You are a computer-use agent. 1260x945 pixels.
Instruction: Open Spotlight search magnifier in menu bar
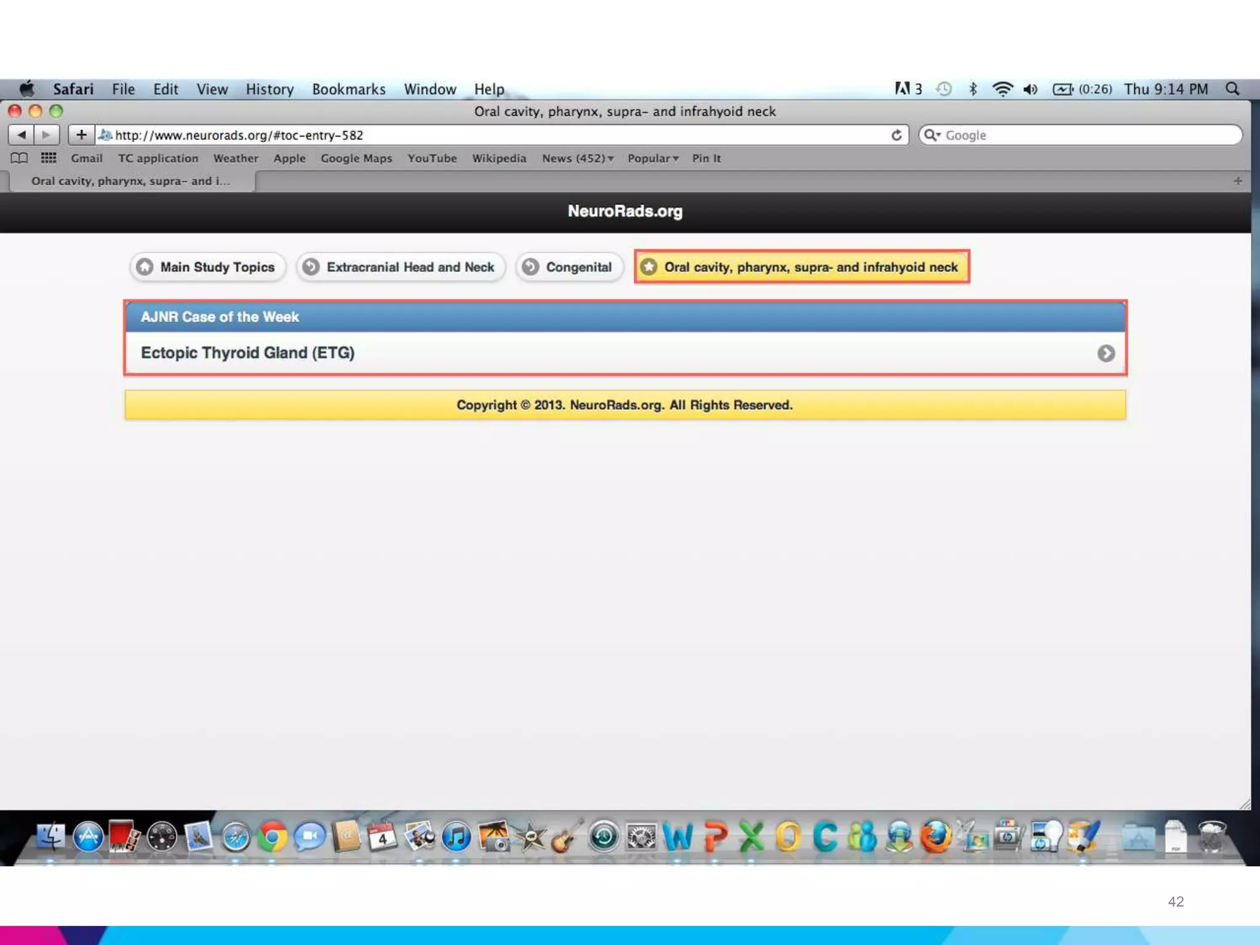click(x=1232, y=89)
